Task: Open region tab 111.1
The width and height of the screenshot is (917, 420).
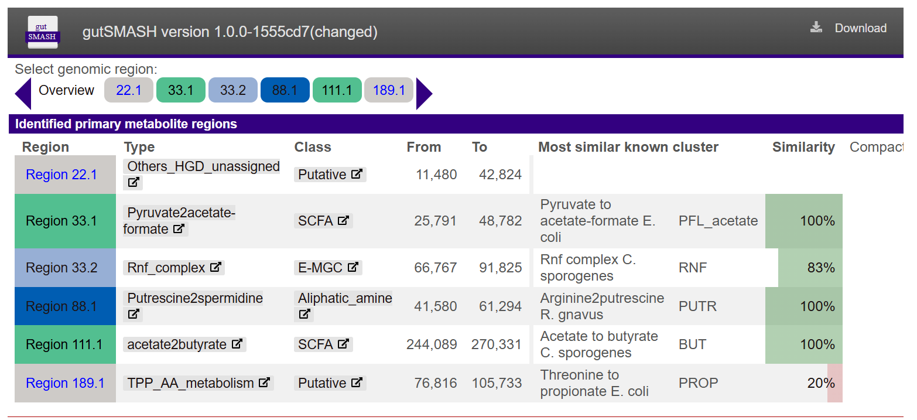Action: click(x=337, y=90)
